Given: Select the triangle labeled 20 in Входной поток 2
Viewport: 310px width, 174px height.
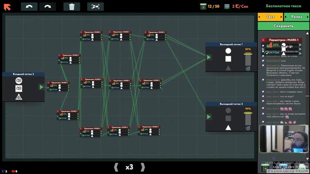Looking at the screenshot, I should click(19, 97).
